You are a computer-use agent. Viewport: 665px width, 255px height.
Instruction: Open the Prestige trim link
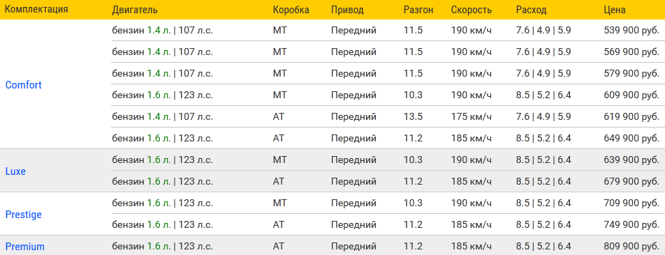23,215
